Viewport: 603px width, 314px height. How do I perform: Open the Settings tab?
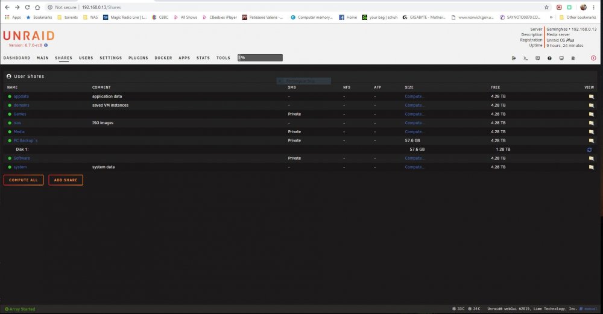[111, 58]
